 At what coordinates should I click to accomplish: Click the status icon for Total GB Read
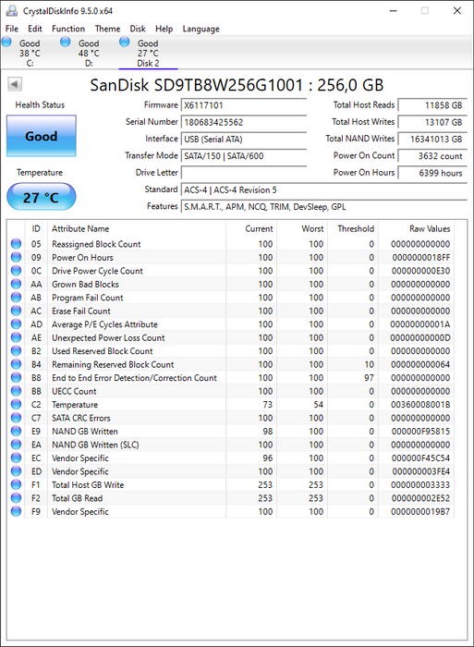click(x=16, y=497)
